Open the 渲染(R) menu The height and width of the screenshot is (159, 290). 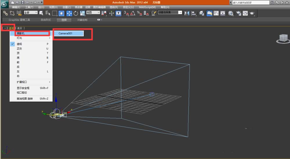114,7
